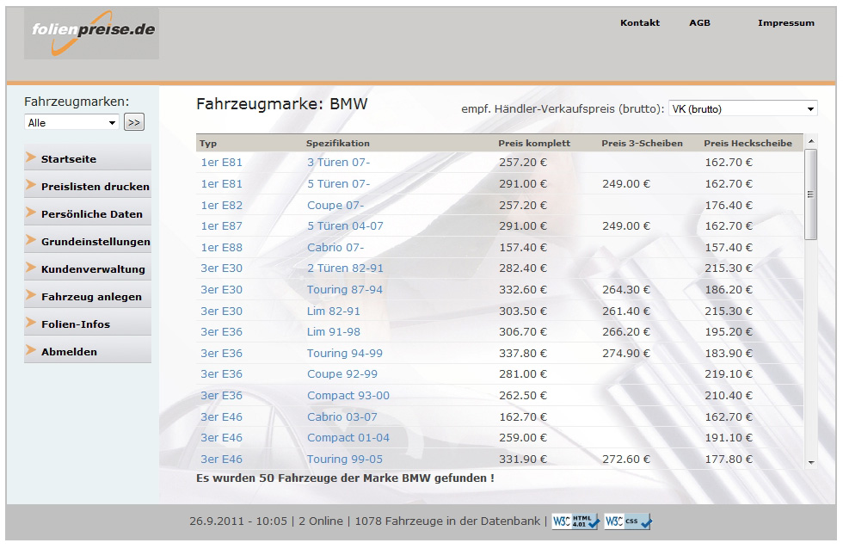Click the 1078 Fahrzeuge in der Datenbank text
Screen dimensions: 843x549
447,521
